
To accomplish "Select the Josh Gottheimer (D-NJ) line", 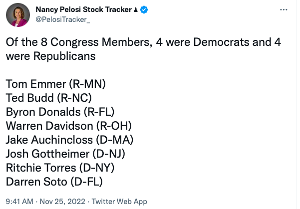I will pyautogui.click(x=65, y=153).
